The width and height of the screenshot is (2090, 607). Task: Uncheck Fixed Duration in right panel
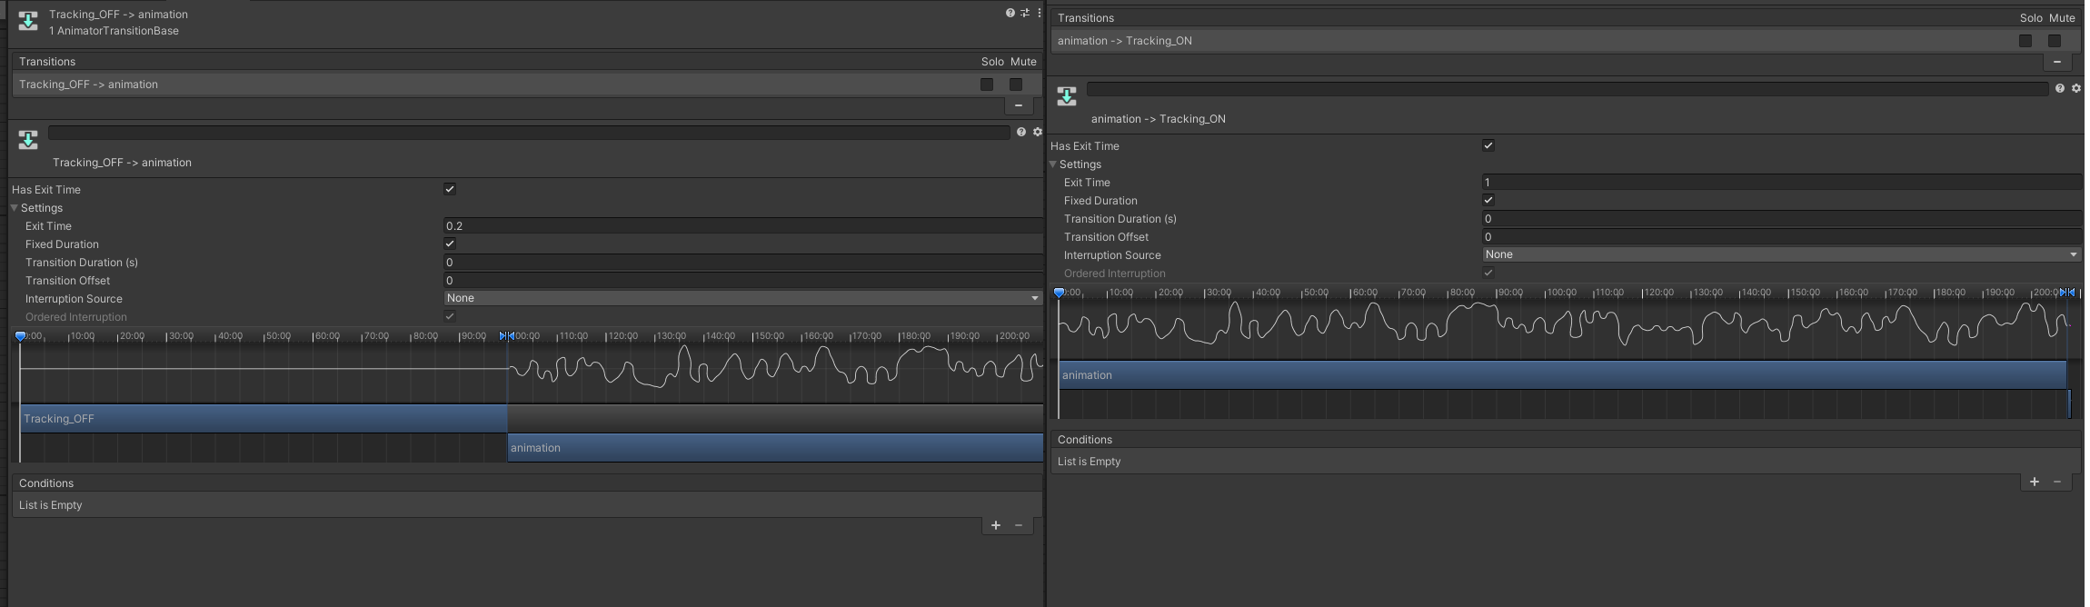[x=1488, y=200]
